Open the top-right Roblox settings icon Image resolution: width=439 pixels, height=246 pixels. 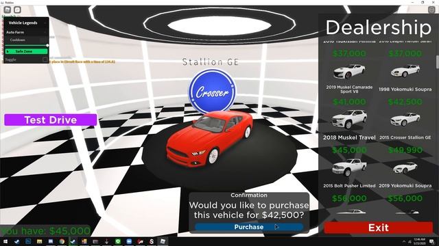tap(431, 10)
